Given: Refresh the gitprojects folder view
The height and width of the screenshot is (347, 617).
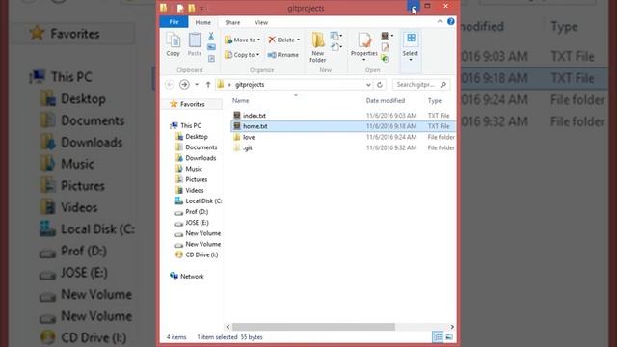Looking at the screenshot, I should [380, 85].
